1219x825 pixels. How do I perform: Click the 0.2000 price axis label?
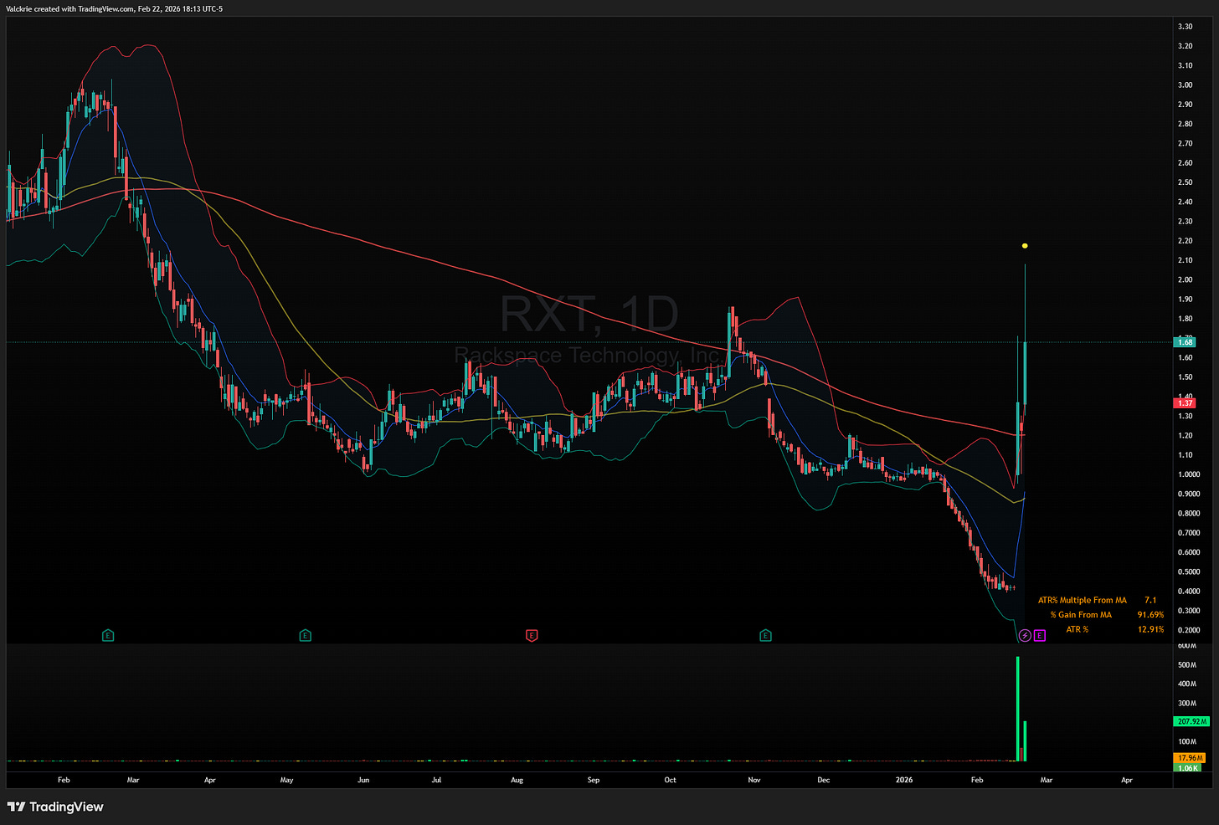point(1188,630)
